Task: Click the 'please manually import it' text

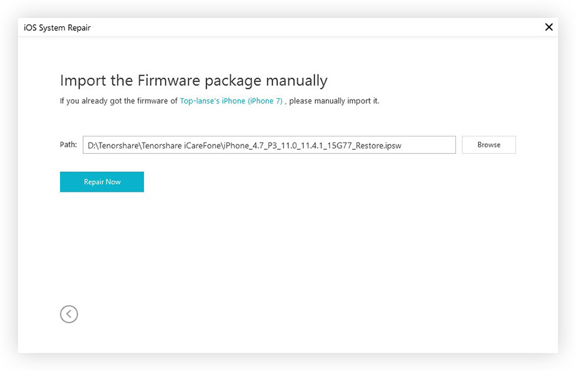Action: (334, 101)
